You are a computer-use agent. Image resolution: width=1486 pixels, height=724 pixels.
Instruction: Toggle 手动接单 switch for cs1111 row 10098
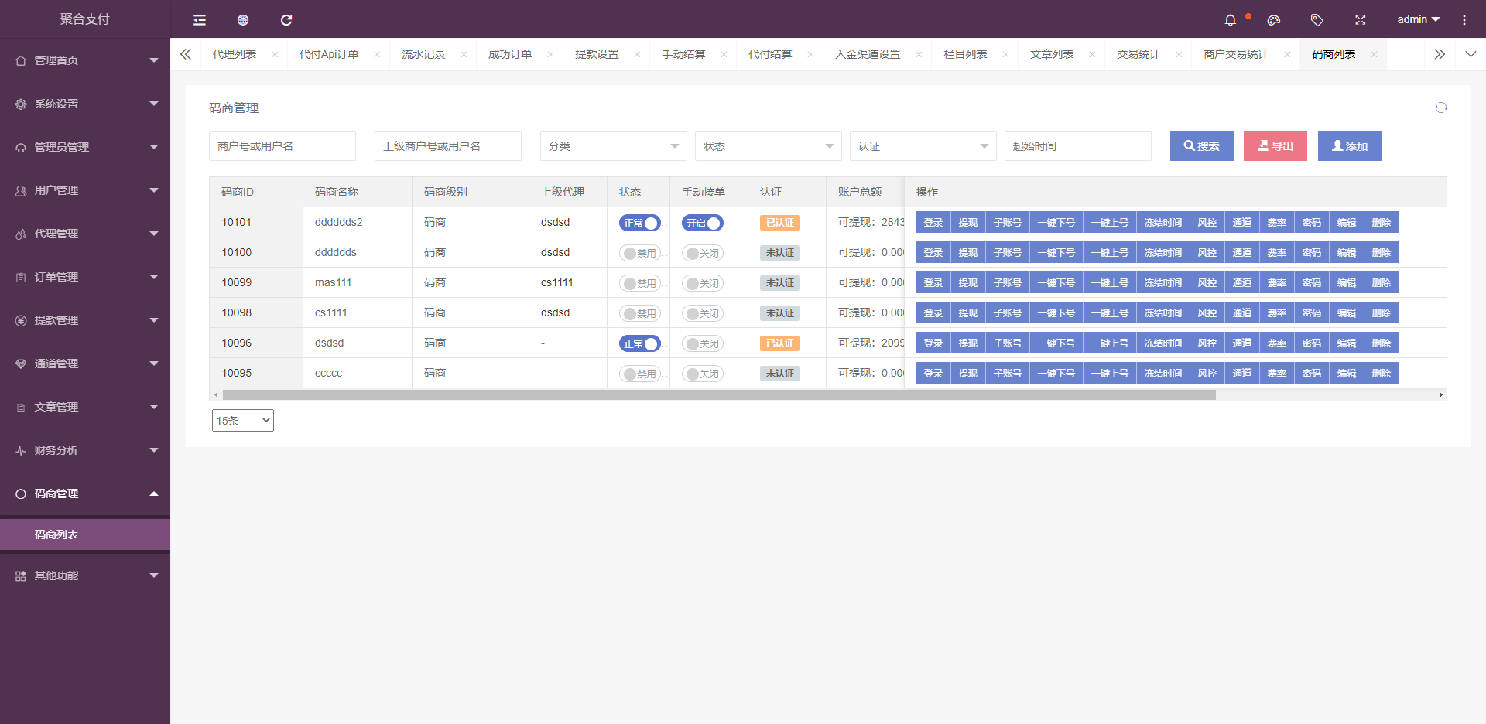[703, 313]
